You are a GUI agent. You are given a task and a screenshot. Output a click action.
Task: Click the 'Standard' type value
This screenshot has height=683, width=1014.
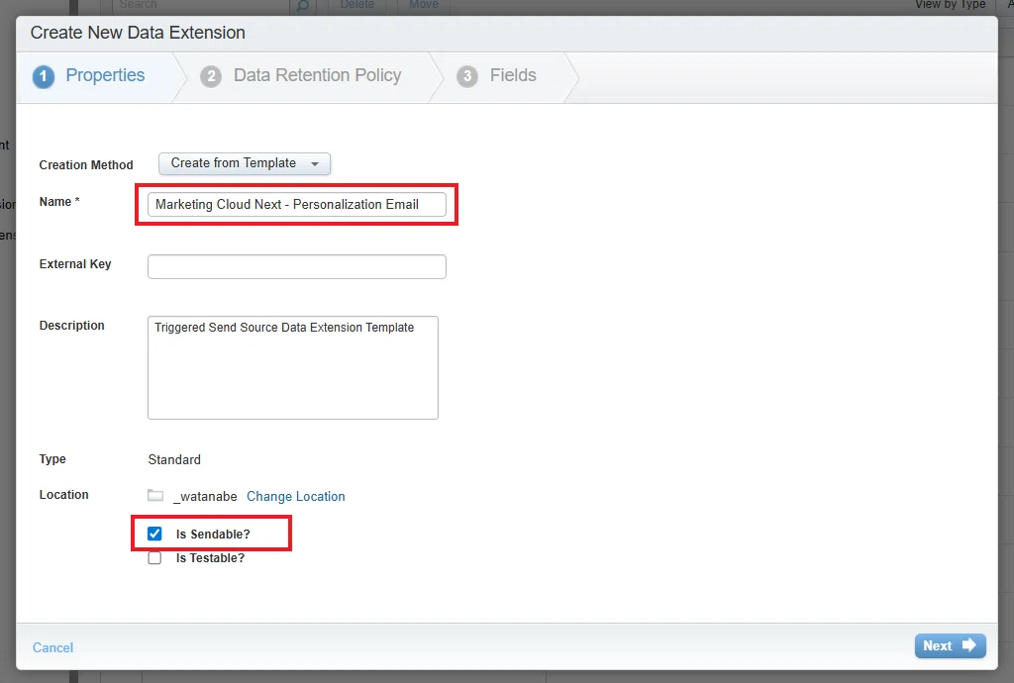click(174, 459)
